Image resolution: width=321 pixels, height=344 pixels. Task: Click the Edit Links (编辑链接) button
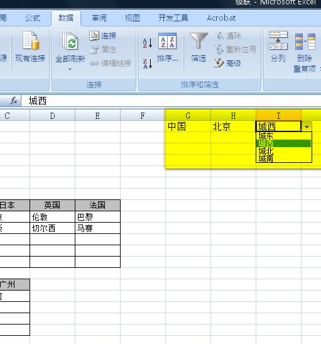point(111,64)
